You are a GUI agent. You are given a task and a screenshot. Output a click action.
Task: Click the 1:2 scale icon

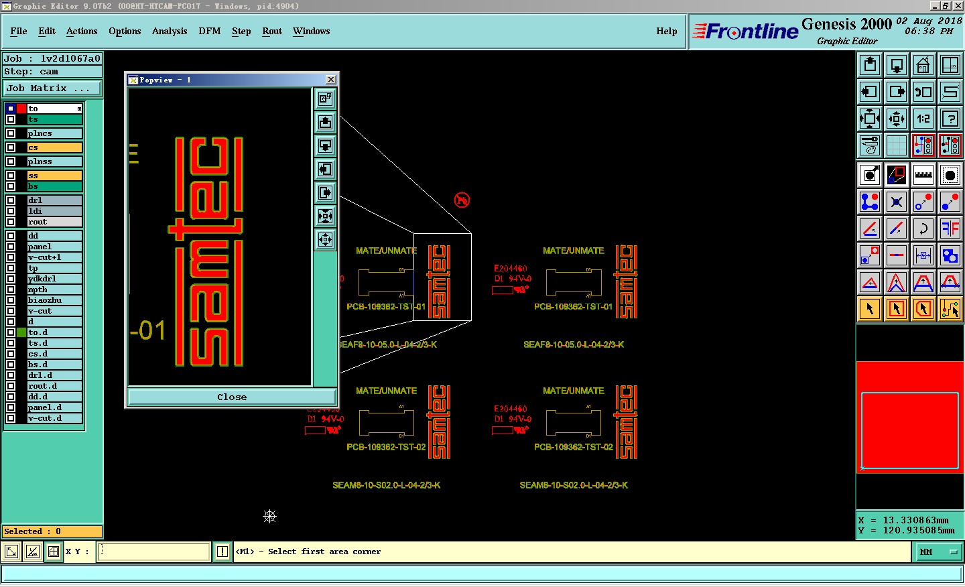point(923,119)
